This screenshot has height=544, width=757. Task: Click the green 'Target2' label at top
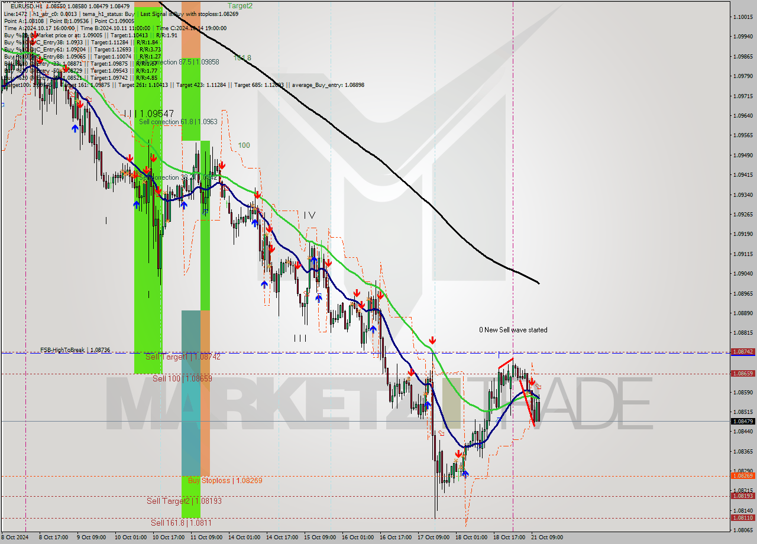(240, 5)
